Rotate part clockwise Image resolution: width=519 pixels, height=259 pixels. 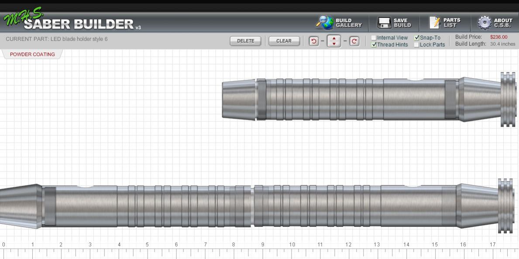point(354,41)
